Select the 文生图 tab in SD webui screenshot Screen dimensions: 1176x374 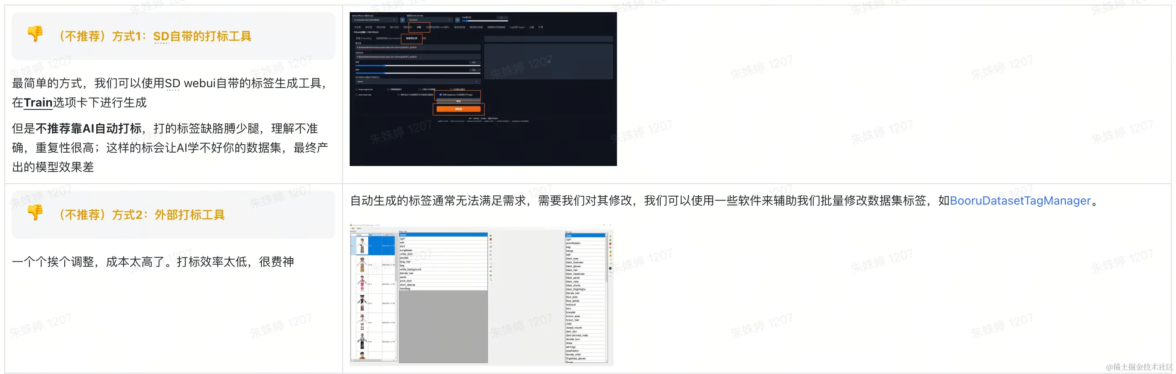click(357, 27)
